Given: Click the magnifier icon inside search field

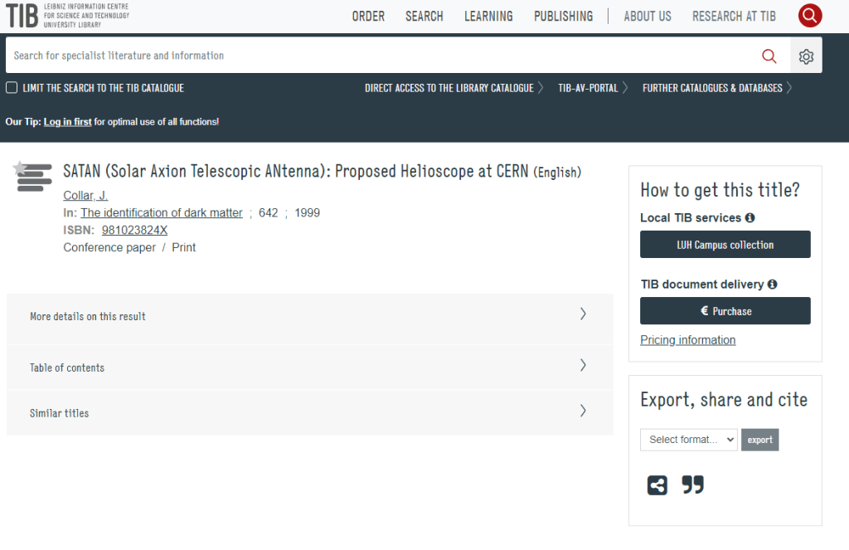Looking at the screenshot, I should (769, 56).
